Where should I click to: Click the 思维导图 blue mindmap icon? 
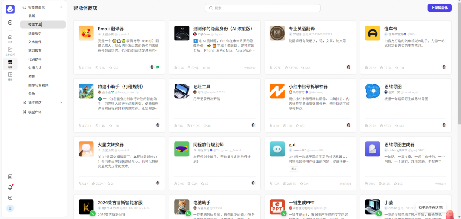373,91
